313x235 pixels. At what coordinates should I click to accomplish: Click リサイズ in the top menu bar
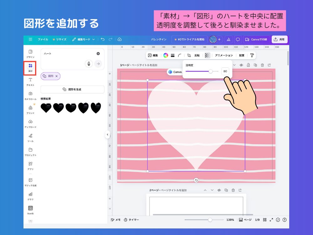(61, 39)
